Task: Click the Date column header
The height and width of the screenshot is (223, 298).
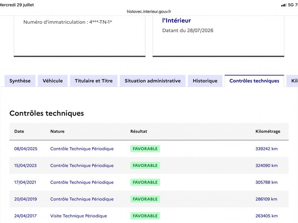Action: click(19, 131)
